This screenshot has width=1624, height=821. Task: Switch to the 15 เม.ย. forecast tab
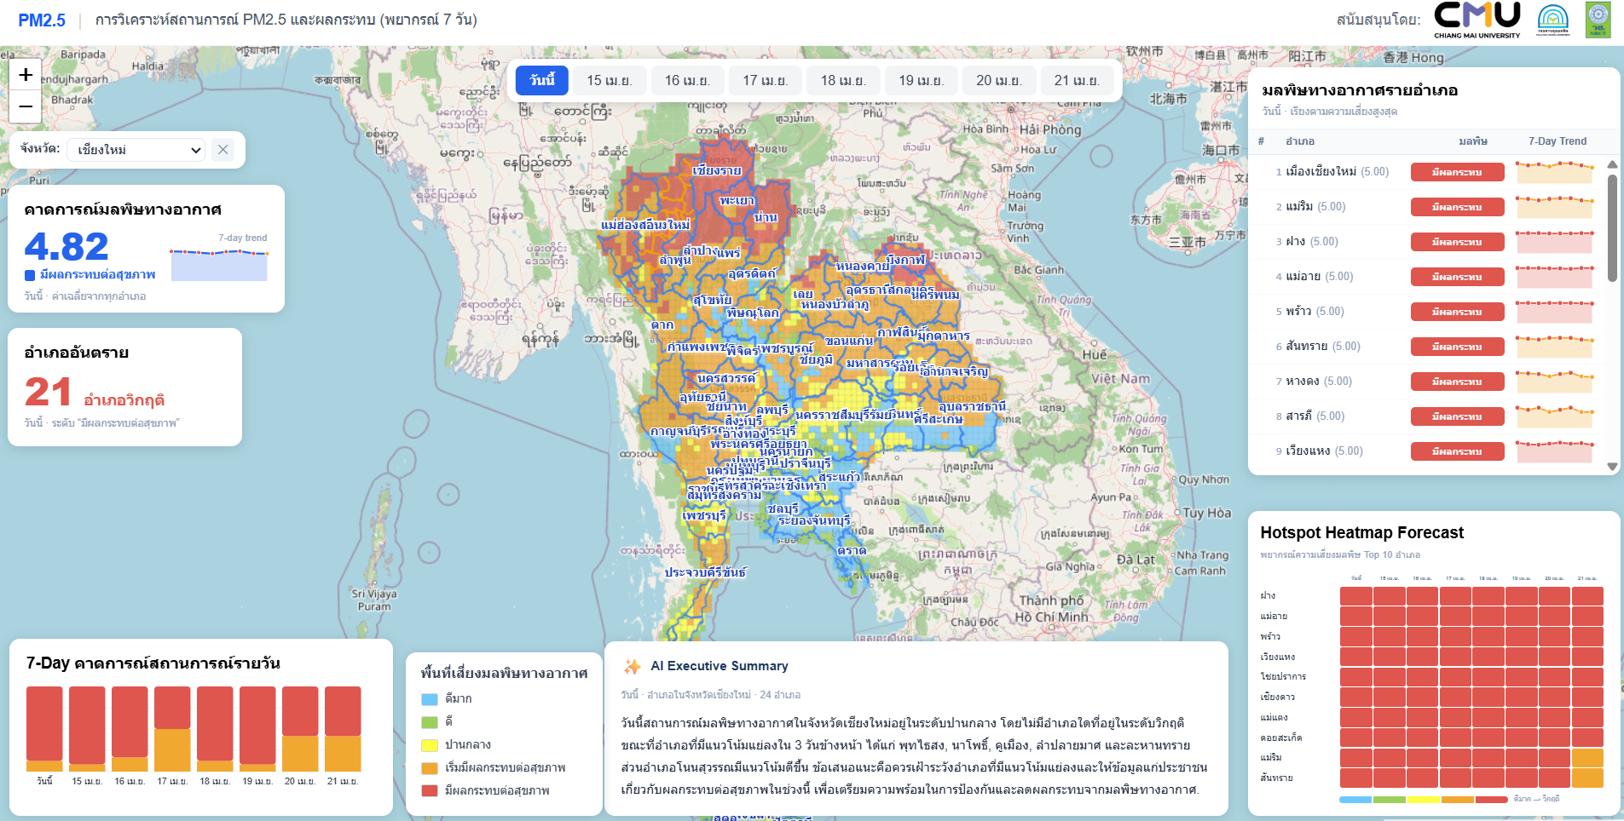coord(609,80)
